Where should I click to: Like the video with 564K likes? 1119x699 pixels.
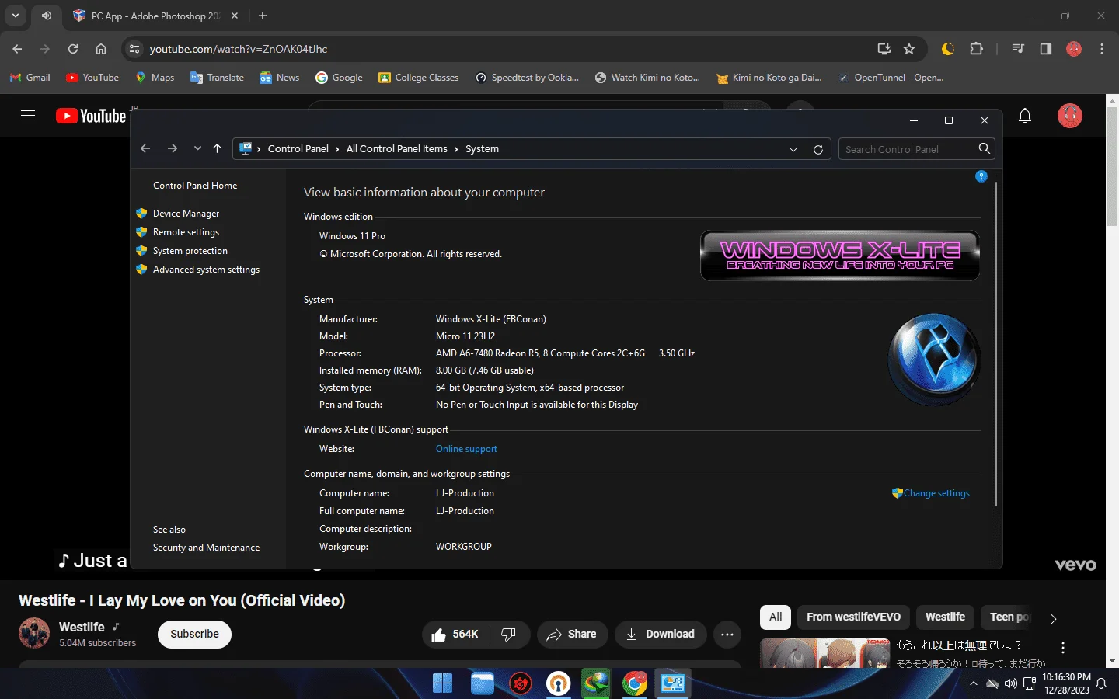point(455,635)
